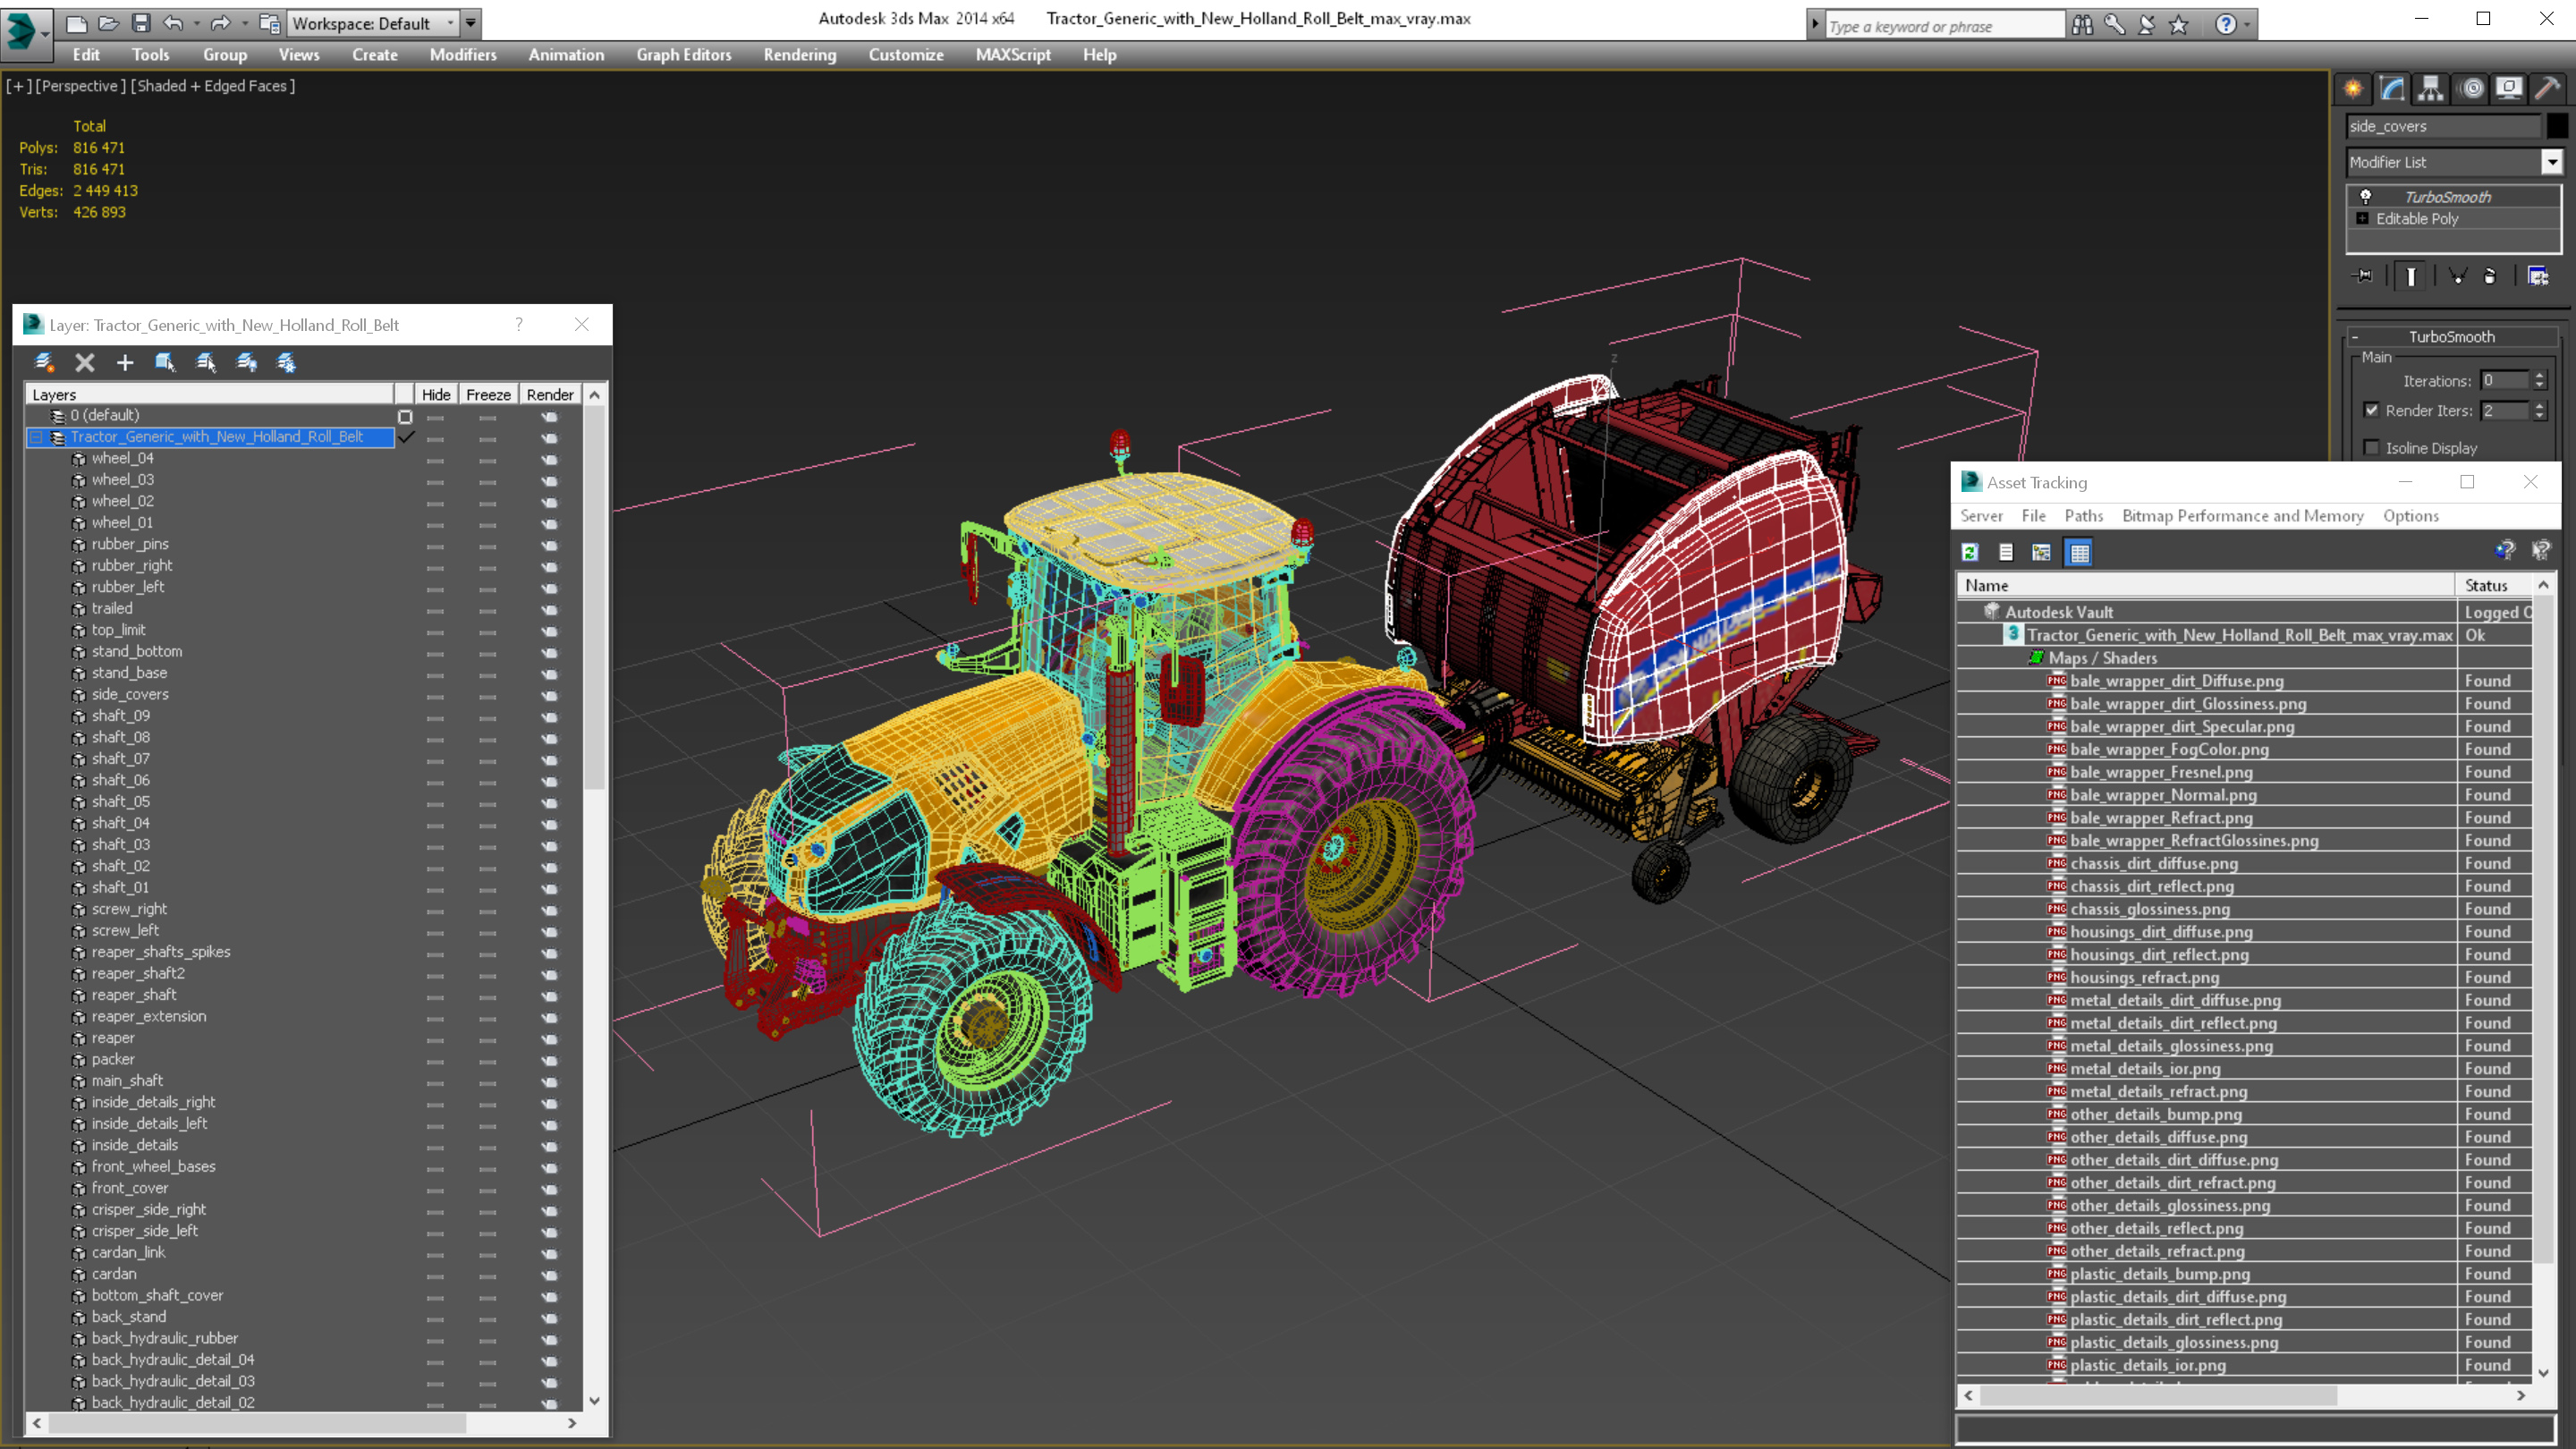Click the Freeze column header in Layer dialog
Viewport: 2576px width, 1449px height.
click(488, 395)
